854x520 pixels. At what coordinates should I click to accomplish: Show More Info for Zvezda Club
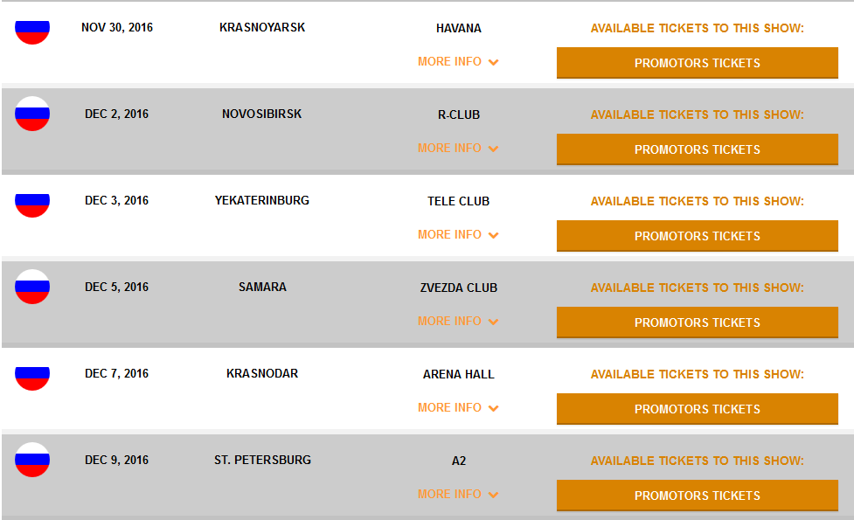coord(457,322)
